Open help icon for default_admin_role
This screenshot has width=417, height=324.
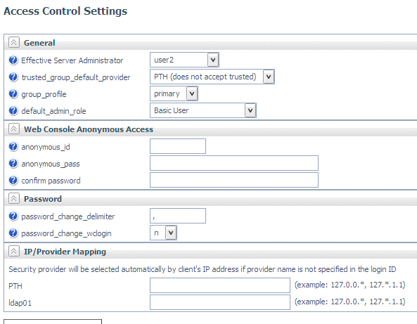[13, 110]
